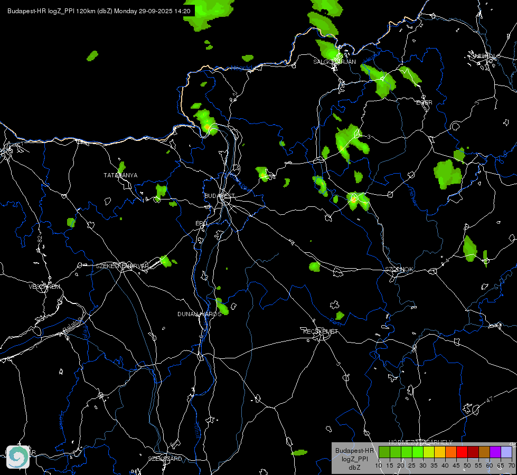The image size is (517, 475).
Task: Click the ERD city label
Action: 201,223
